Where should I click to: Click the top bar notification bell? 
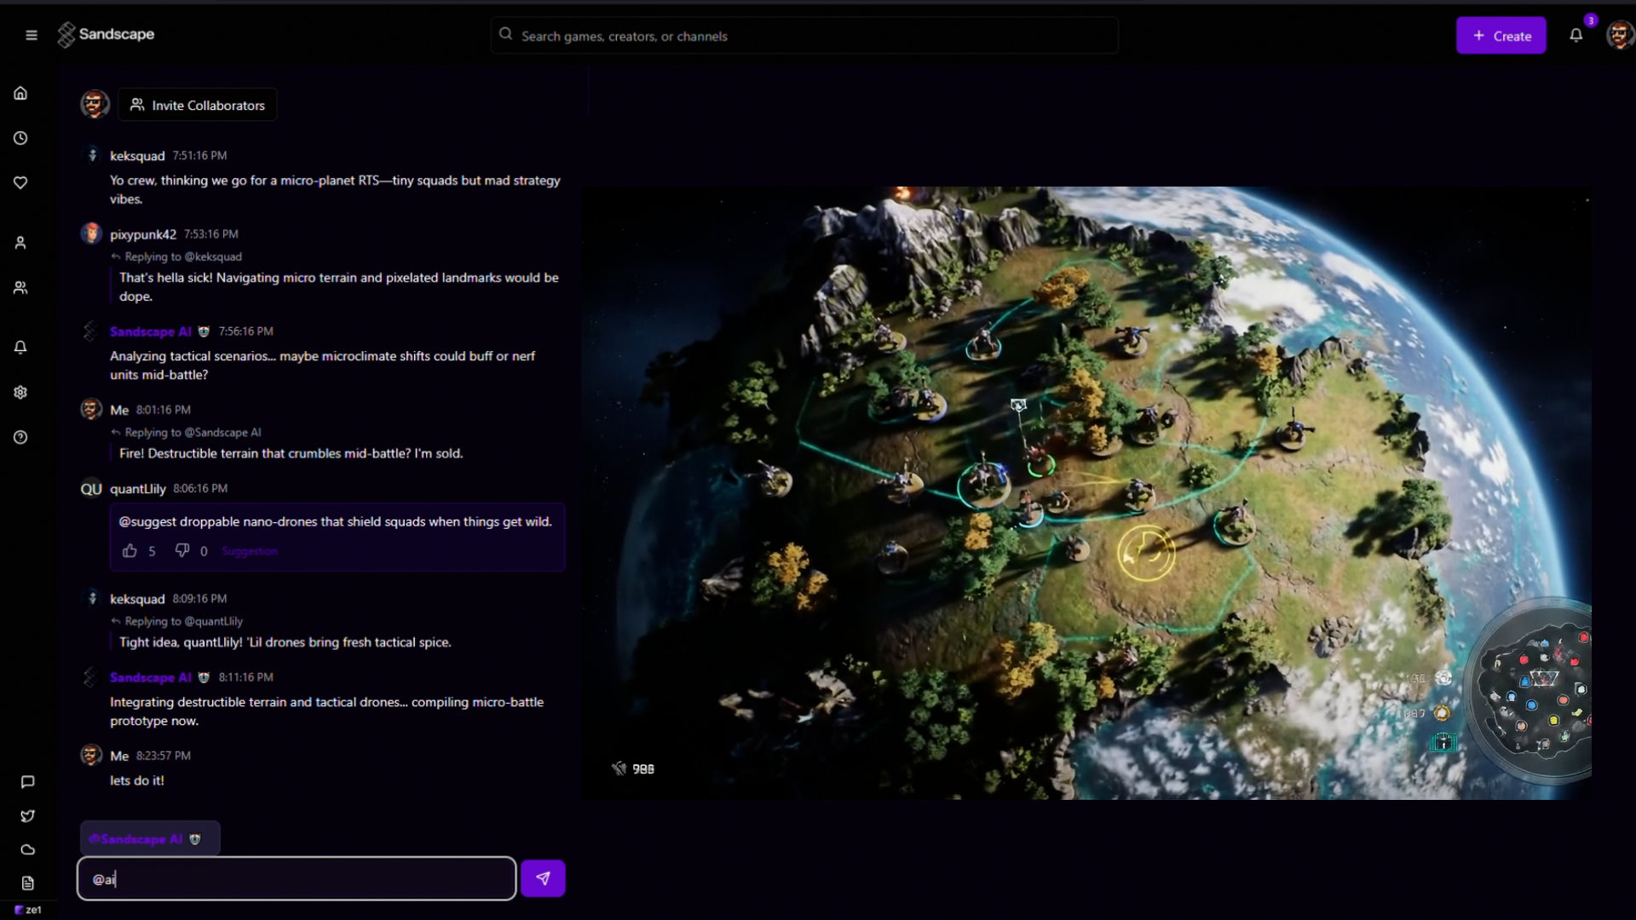coord(1576,35)
